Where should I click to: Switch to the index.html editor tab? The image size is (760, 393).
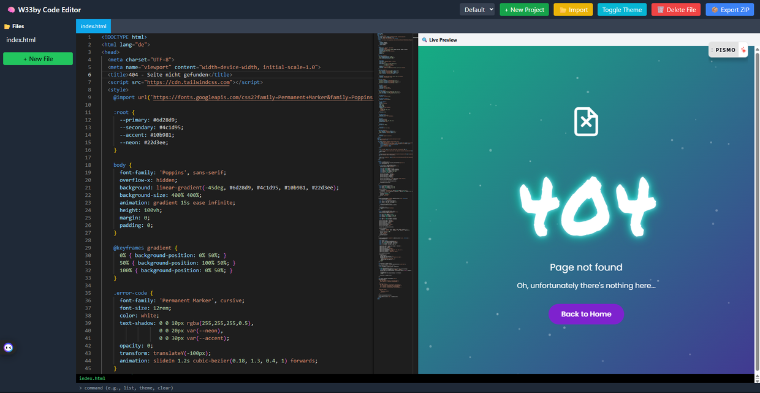94,26
